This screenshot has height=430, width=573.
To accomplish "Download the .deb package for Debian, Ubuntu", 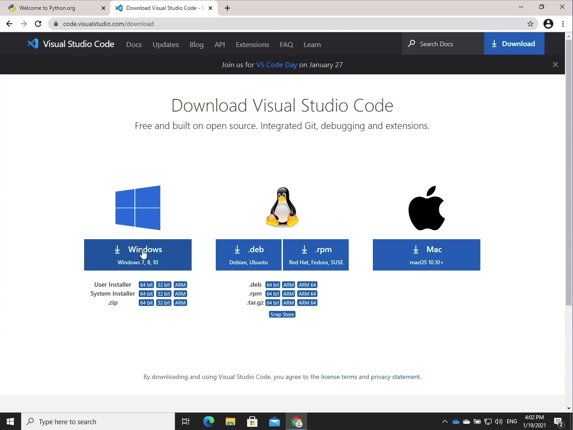I will pos(248,255).
